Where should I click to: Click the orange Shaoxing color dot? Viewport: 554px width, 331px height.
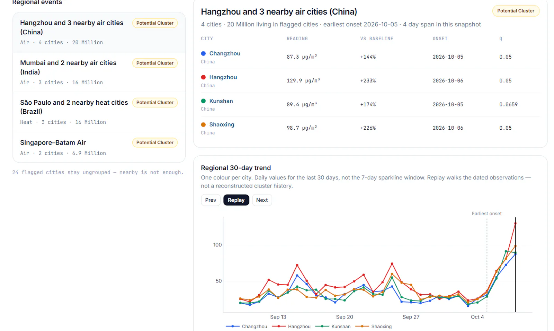pyautogui.click(x=203, y=124)
